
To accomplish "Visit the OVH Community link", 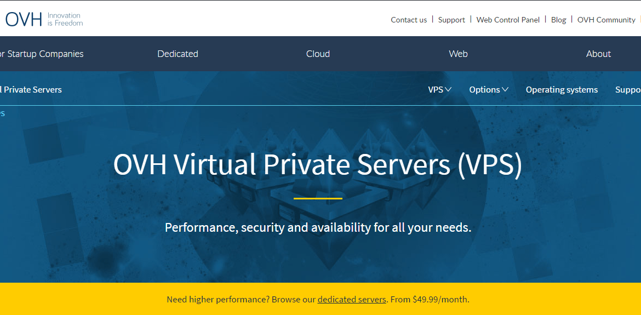I will (606, 20).
